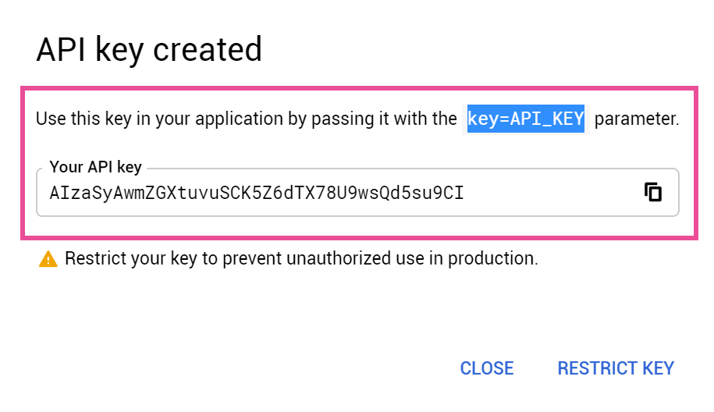This screenshot has height=412, width=714.
Task: Click the orange warning triangle icon
Action: 48,259
